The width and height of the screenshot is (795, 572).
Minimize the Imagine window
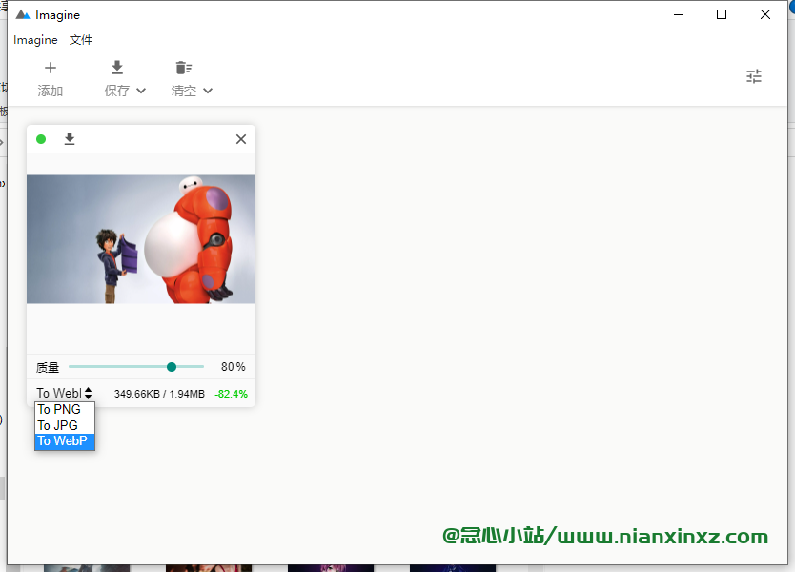coord(679,14)
